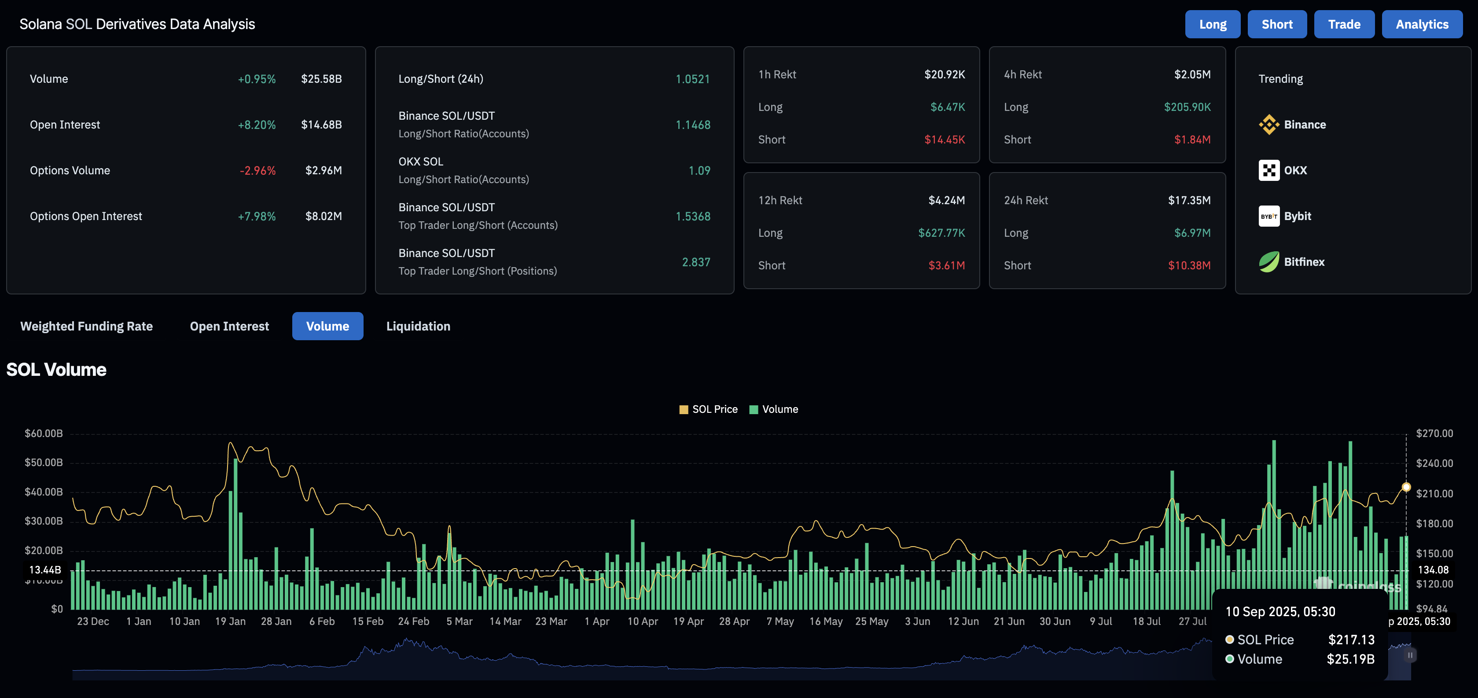Toggle Volume series in chart legend
Viewport: 1478px width, 698px height.
[780, 409]
